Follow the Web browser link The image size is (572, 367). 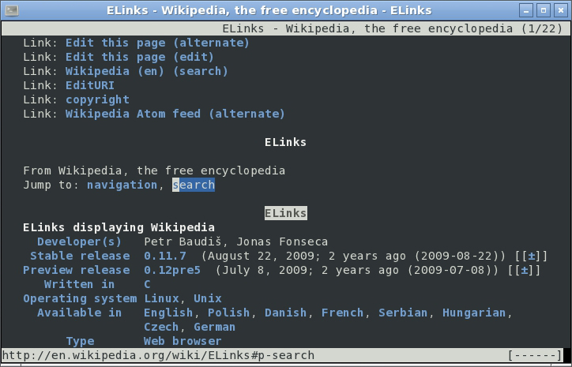pos(183,342)
